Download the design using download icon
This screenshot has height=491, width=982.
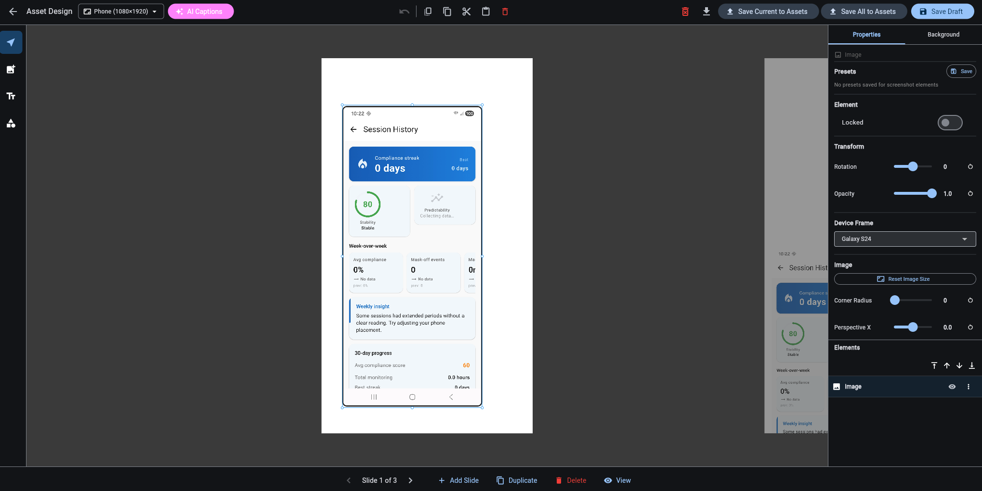(706, 11)
